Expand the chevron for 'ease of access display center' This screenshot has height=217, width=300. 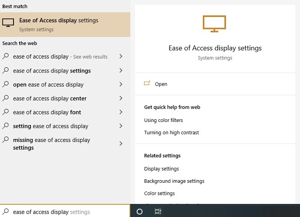121,98
